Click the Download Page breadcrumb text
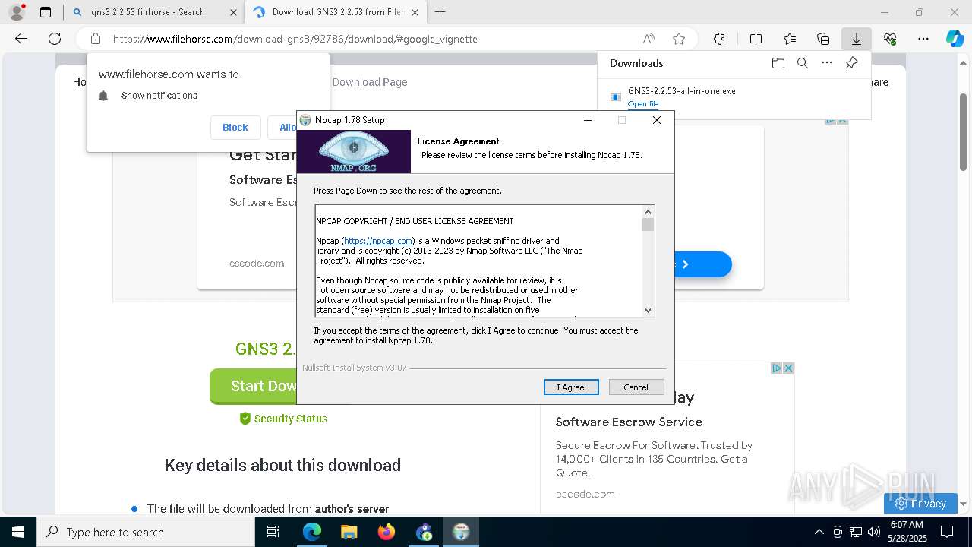 pos(370,82)
